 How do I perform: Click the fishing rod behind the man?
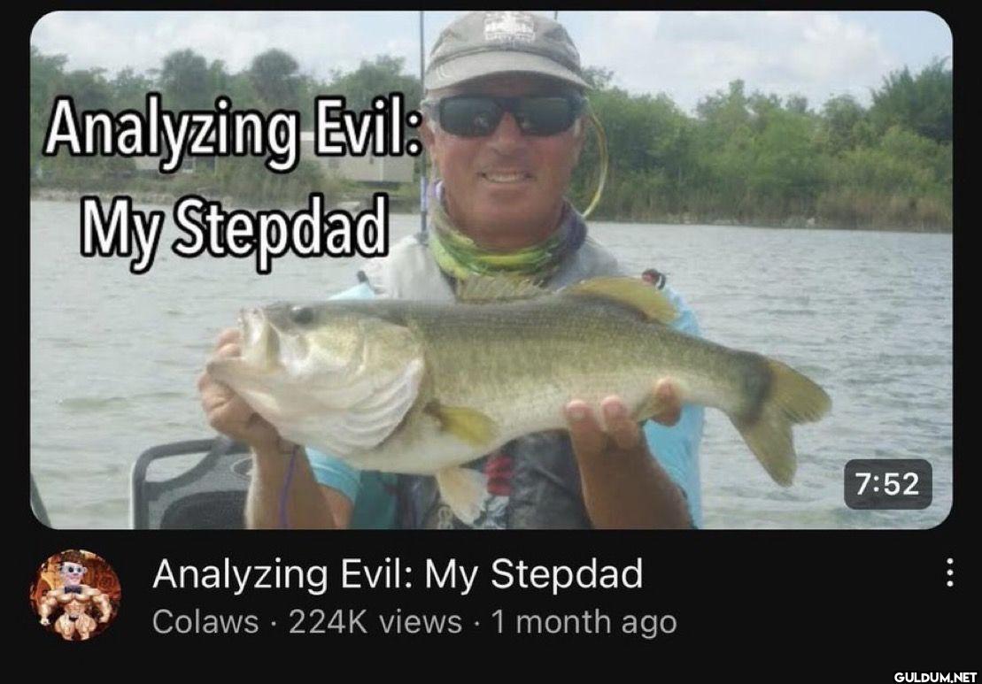(x=422, y=125)
